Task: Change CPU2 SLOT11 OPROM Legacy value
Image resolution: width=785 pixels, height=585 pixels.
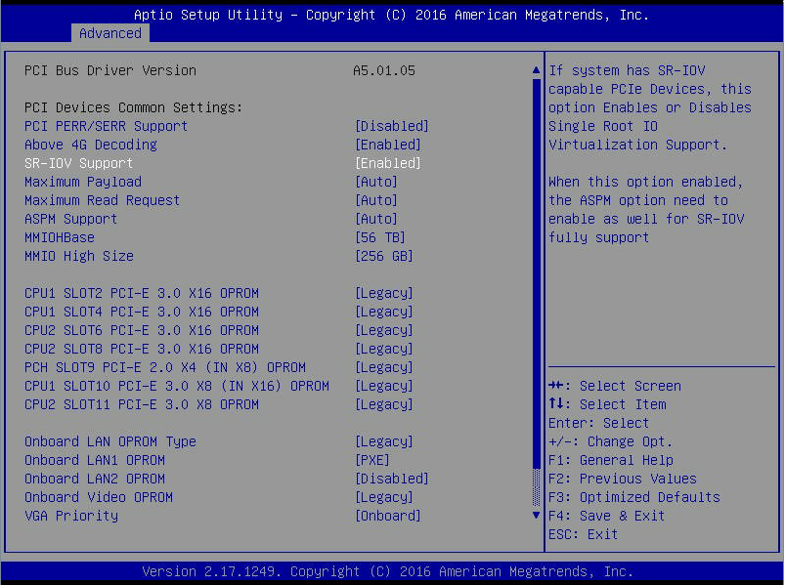Action: [x=384, y=404]
